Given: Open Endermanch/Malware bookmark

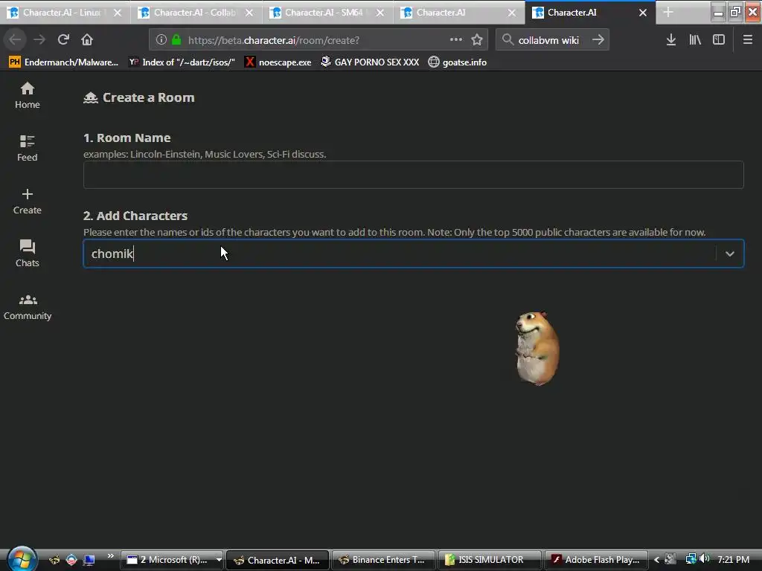Looking at the screenshot, I should click(x=64, y=62).
